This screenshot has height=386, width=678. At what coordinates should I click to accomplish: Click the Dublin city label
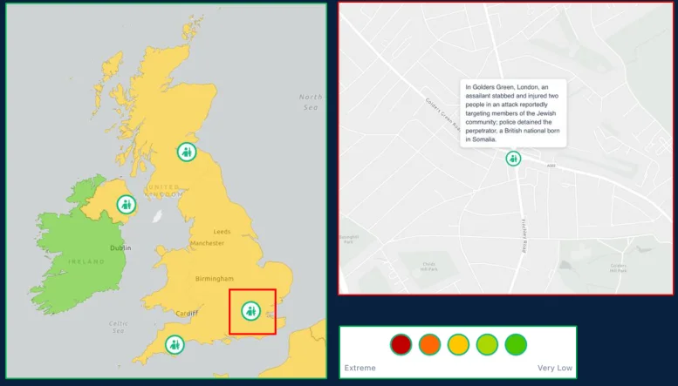pyautogui.click(x=120, y=247)
